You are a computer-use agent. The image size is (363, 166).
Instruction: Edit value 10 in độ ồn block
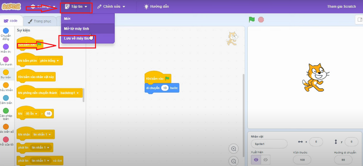(48, 114)
